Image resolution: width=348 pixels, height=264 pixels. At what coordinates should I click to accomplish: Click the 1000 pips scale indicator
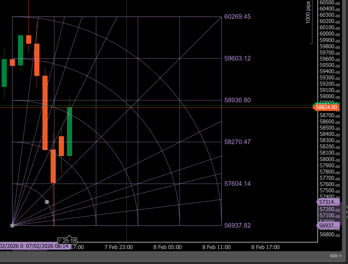[308, 12]
